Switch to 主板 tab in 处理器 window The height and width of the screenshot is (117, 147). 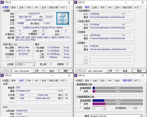[x=21, y=7]
